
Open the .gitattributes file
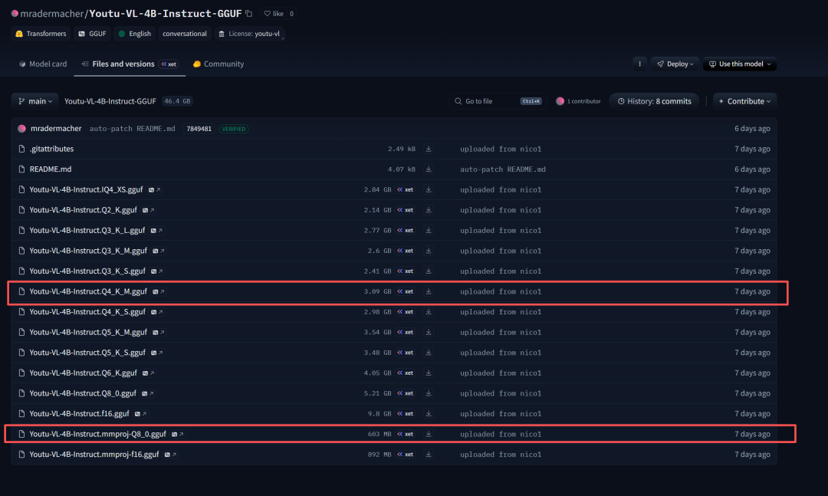(51, 149)
